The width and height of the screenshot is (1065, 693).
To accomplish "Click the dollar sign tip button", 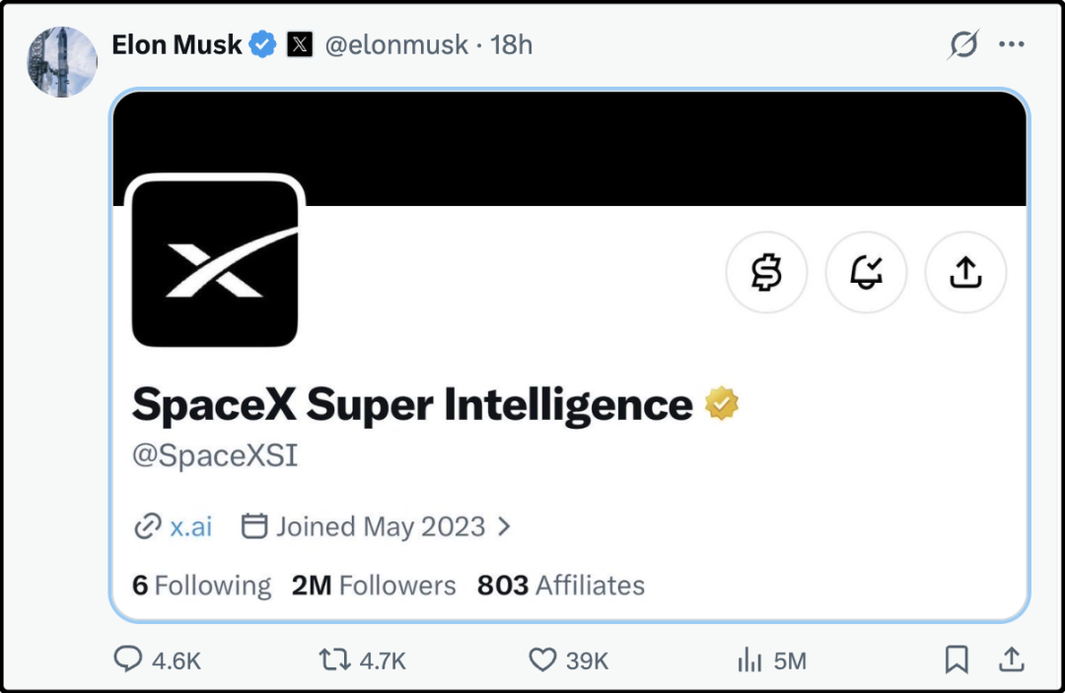I will [x=766, y=272].
